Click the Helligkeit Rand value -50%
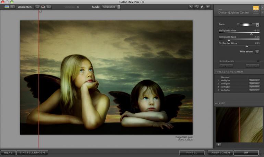The height and width of the screenshot is (157, 264). pyautogui.click(x=256, y=37)
